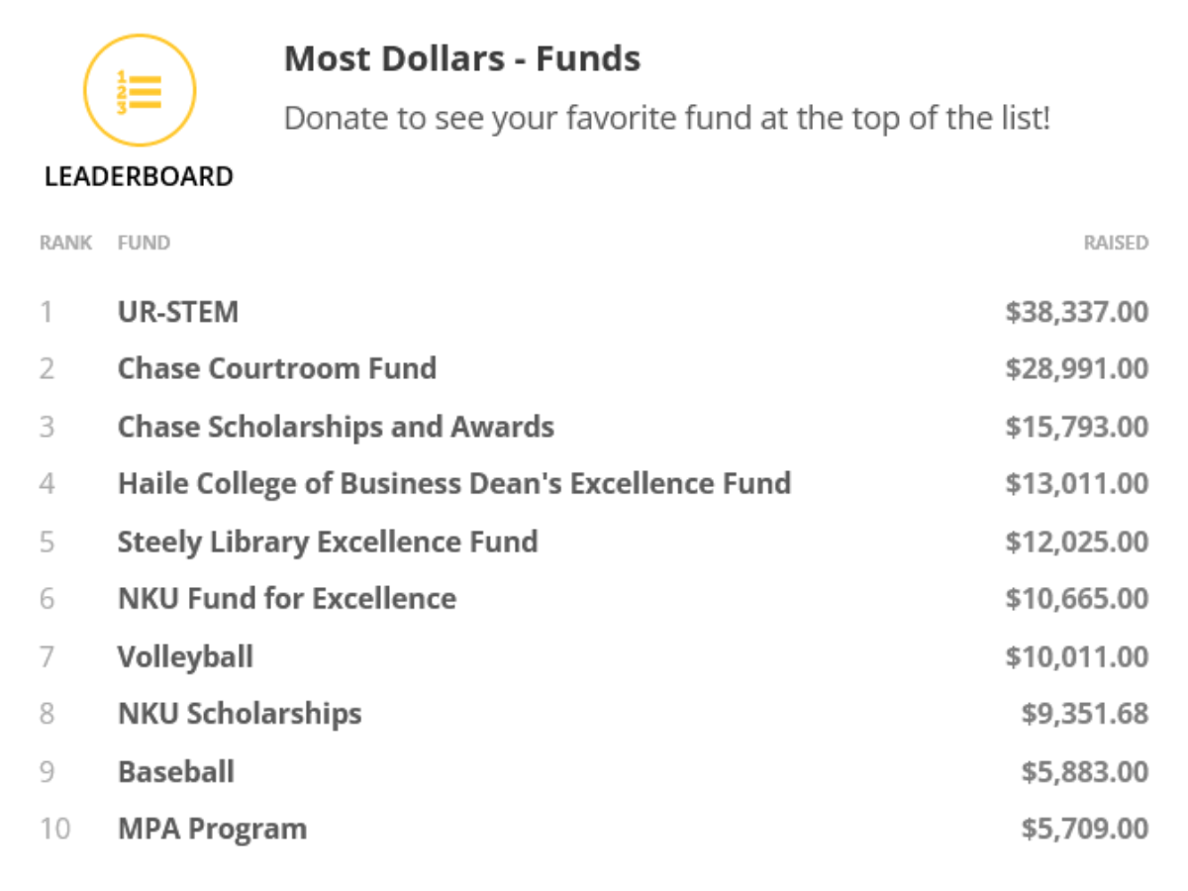Select NKU Fund for Excellence
1188x891 pixels.
[287, 599]
